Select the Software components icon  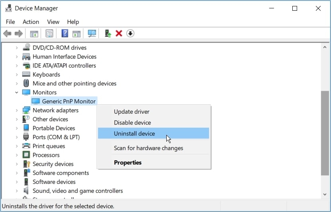27,173
